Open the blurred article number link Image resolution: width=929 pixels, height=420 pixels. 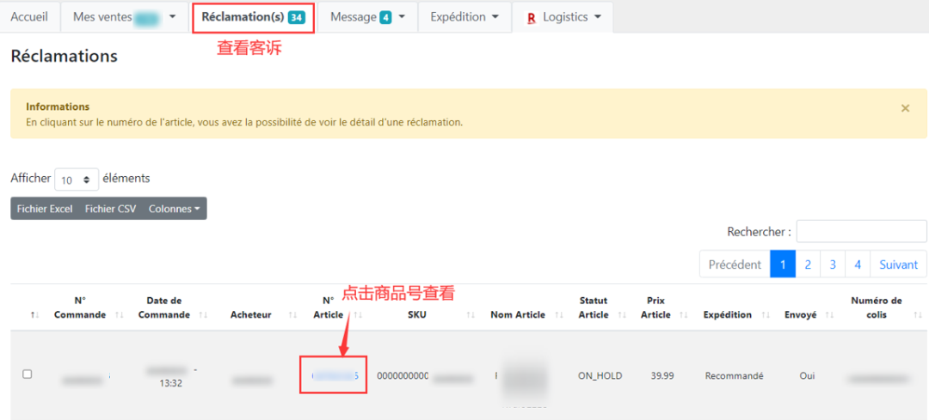pyautogui.click(x=335, y=375)
